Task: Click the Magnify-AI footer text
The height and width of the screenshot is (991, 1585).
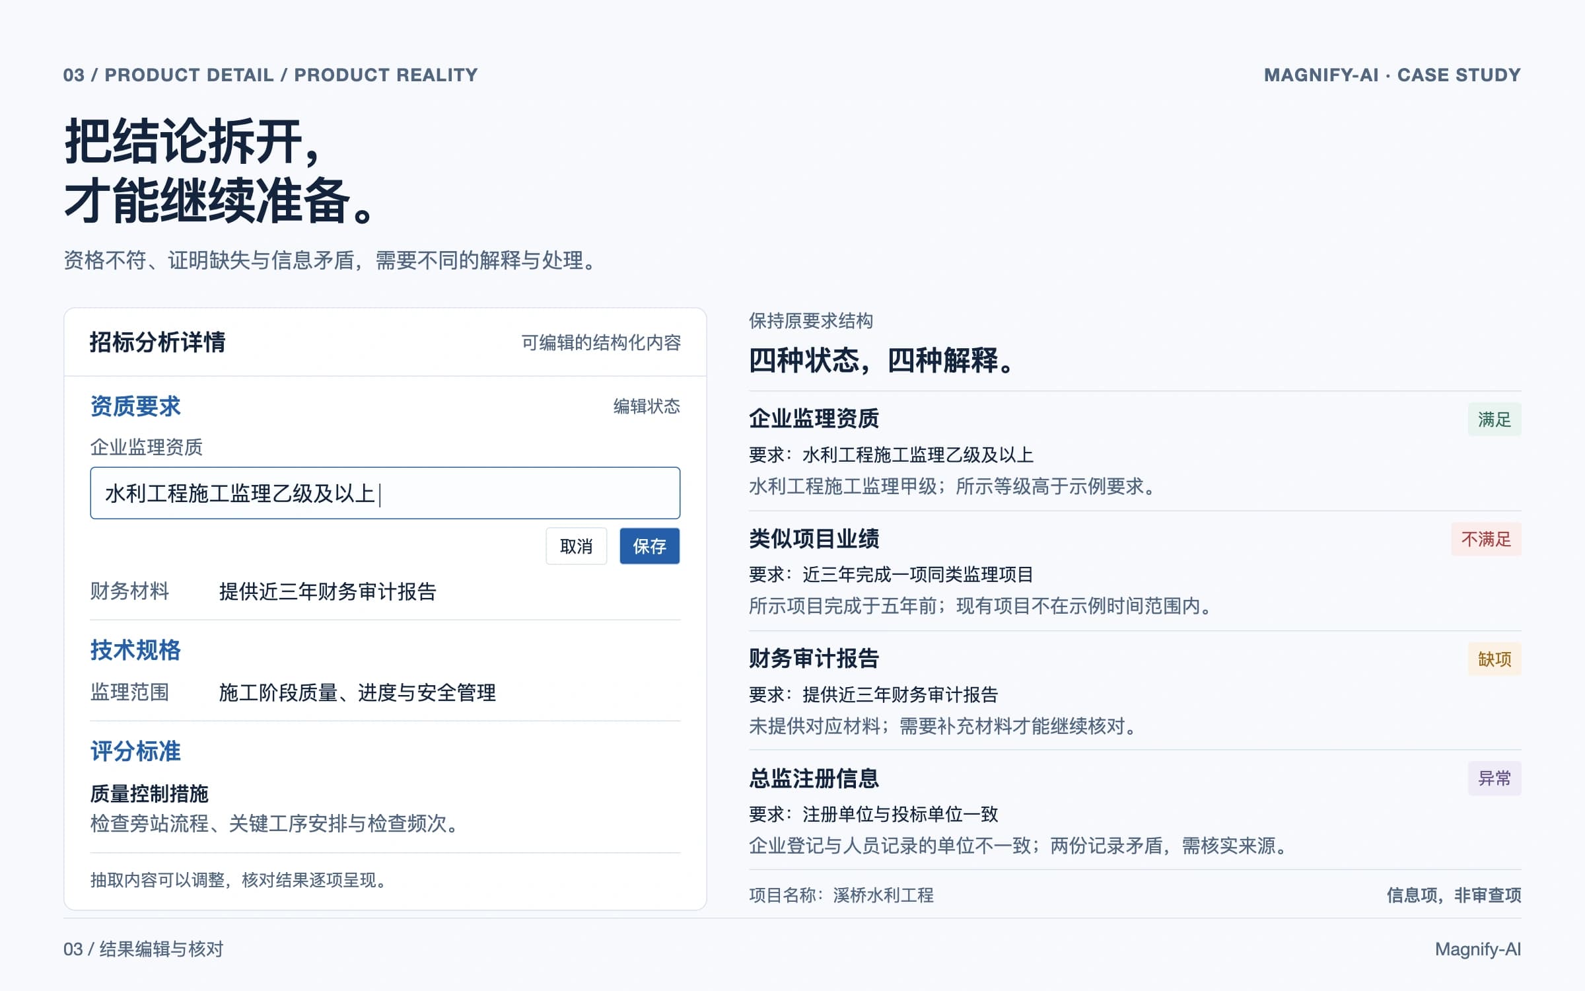Action: 1478,949
